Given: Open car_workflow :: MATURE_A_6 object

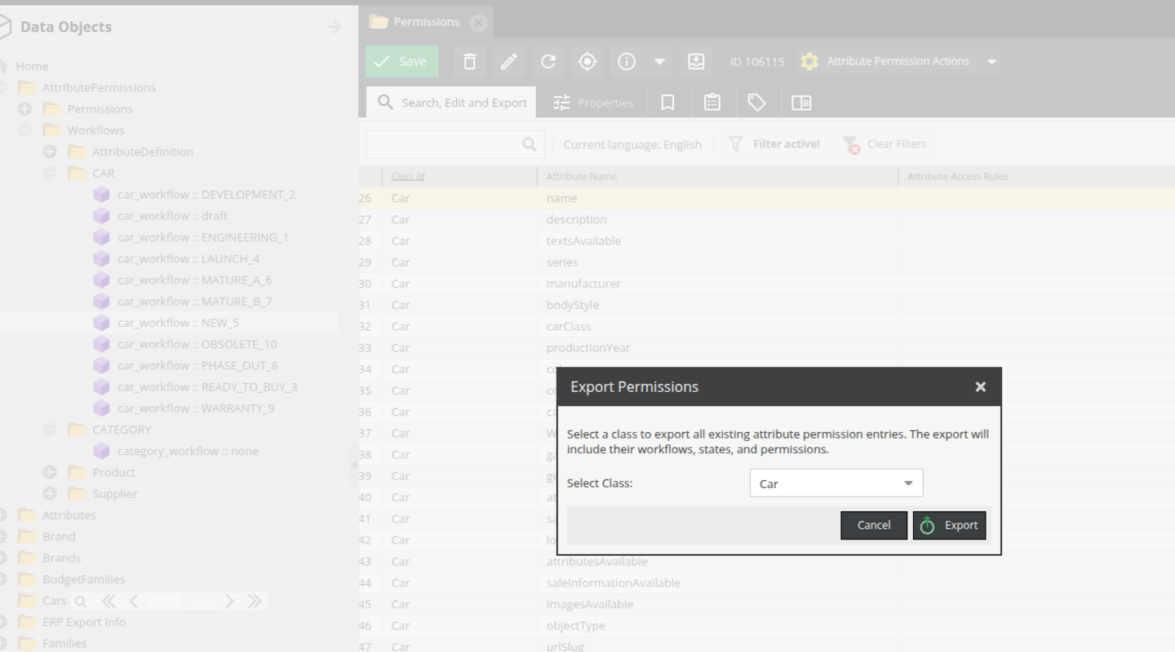Looking at the screenshot, I should click(194, 280).
